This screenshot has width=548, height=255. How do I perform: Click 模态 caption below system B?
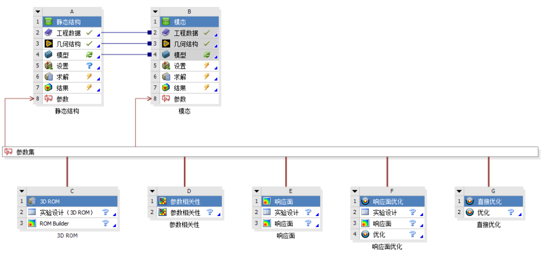(x=185, y=111)
